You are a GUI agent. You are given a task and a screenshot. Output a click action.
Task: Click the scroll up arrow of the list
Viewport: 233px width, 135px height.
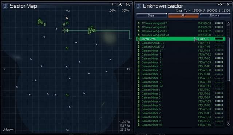[228, 24]
